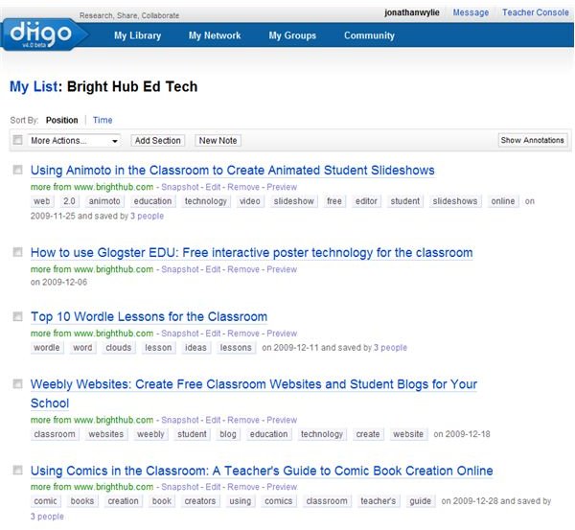Open the Teacher Console link
The width and height of the screenshot is (575, 530).
point(536,12)
